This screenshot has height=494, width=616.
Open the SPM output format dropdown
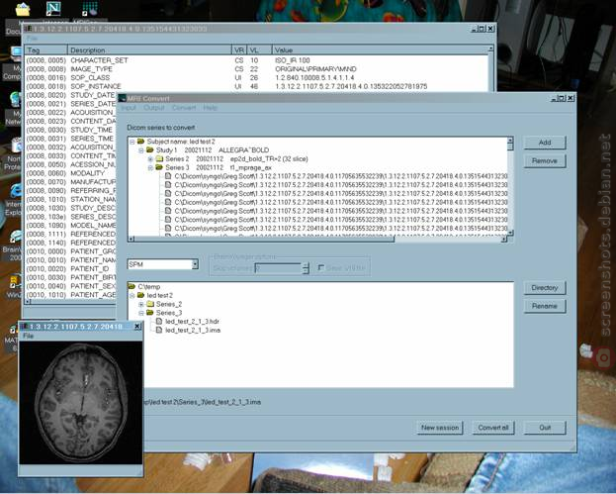(195, 264)
